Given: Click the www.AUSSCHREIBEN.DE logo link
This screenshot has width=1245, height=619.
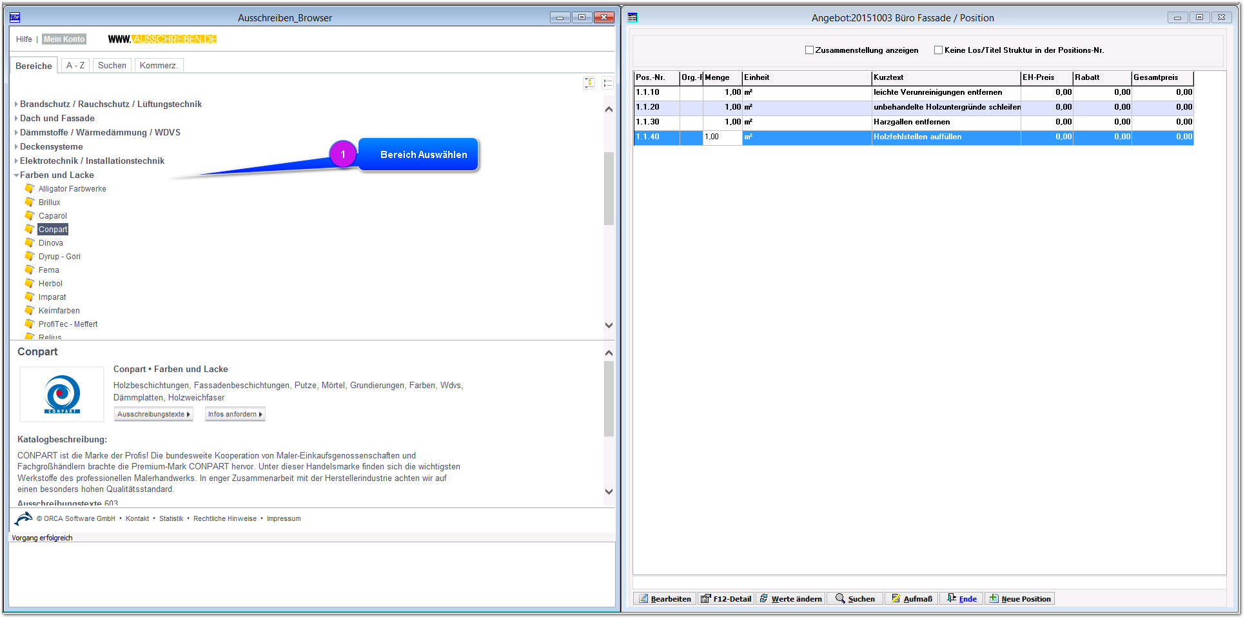Looking at the screenshot, I should pos(162,39).
